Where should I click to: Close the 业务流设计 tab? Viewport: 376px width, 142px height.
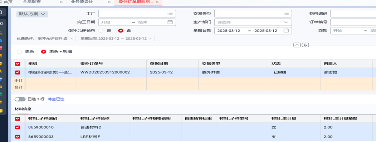(109, 2)
